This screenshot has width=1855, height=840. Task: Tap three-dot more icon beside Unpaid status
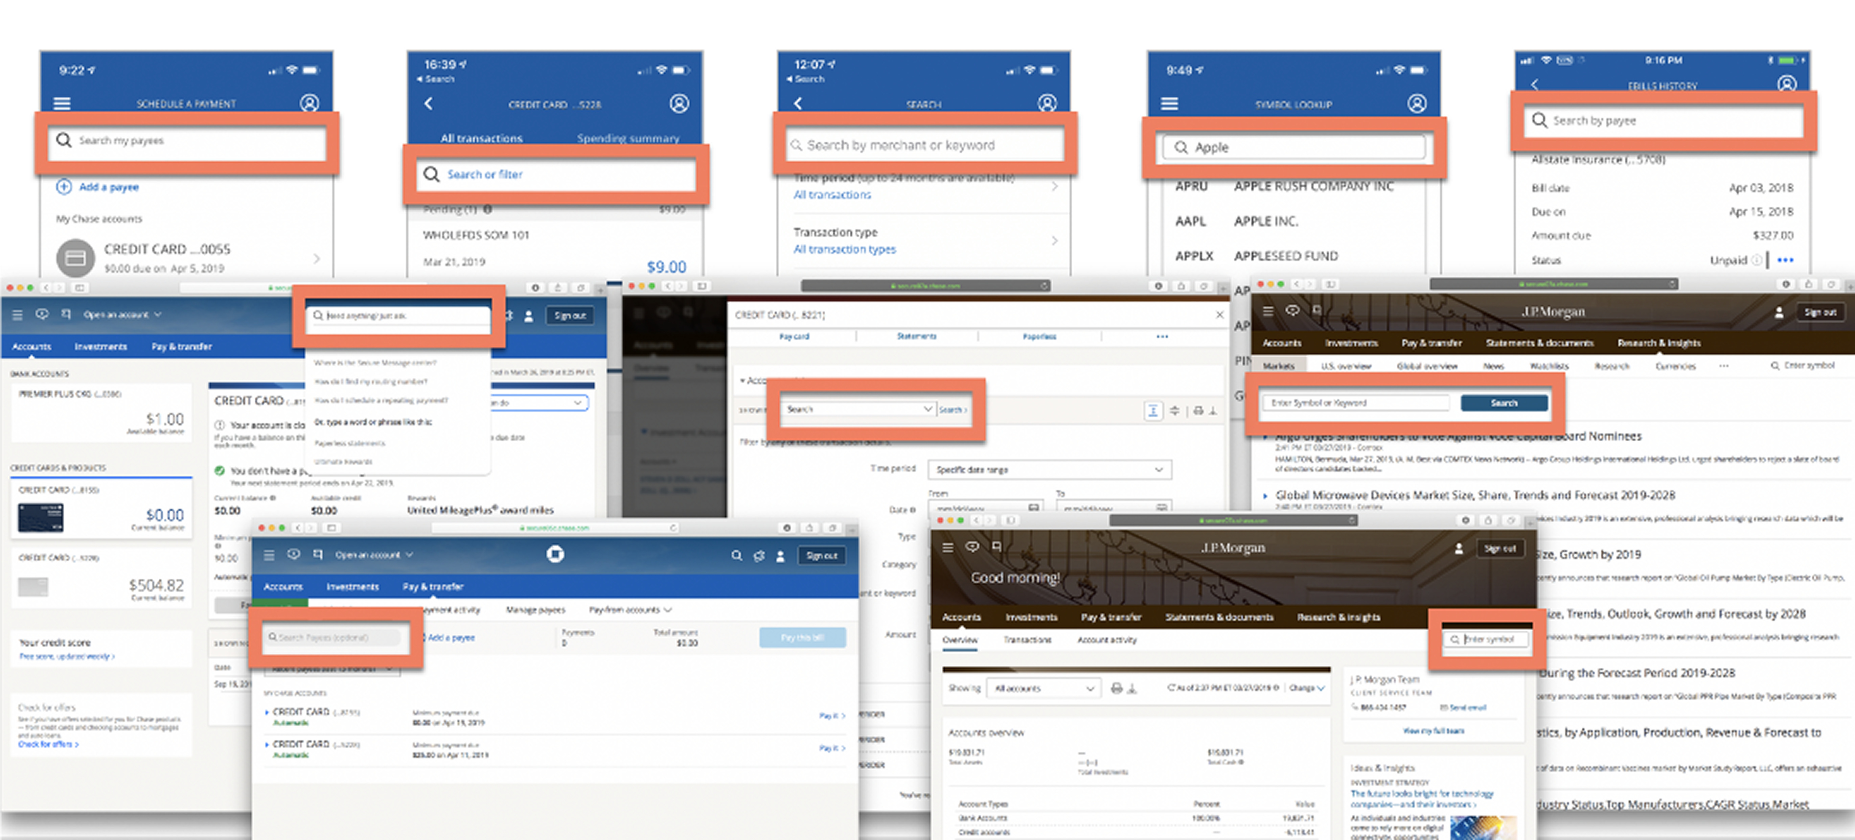point(1785,260)
